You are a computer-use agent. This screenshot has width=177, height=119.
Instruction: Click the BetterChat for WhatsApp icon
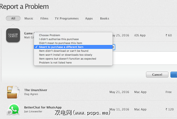point(13,109)
